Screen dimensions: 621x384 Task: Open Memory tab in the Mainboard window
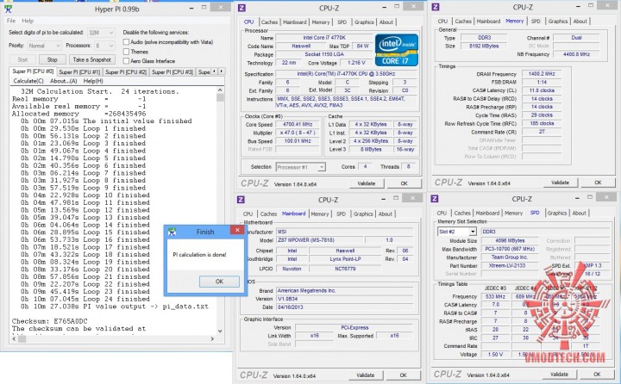[x=320, y=214]
